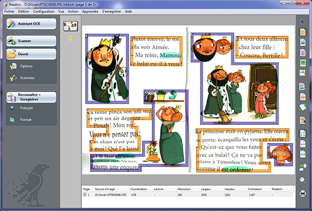Click the Source d'image column header
The image size is (312, 211).
tap(106, 190)
